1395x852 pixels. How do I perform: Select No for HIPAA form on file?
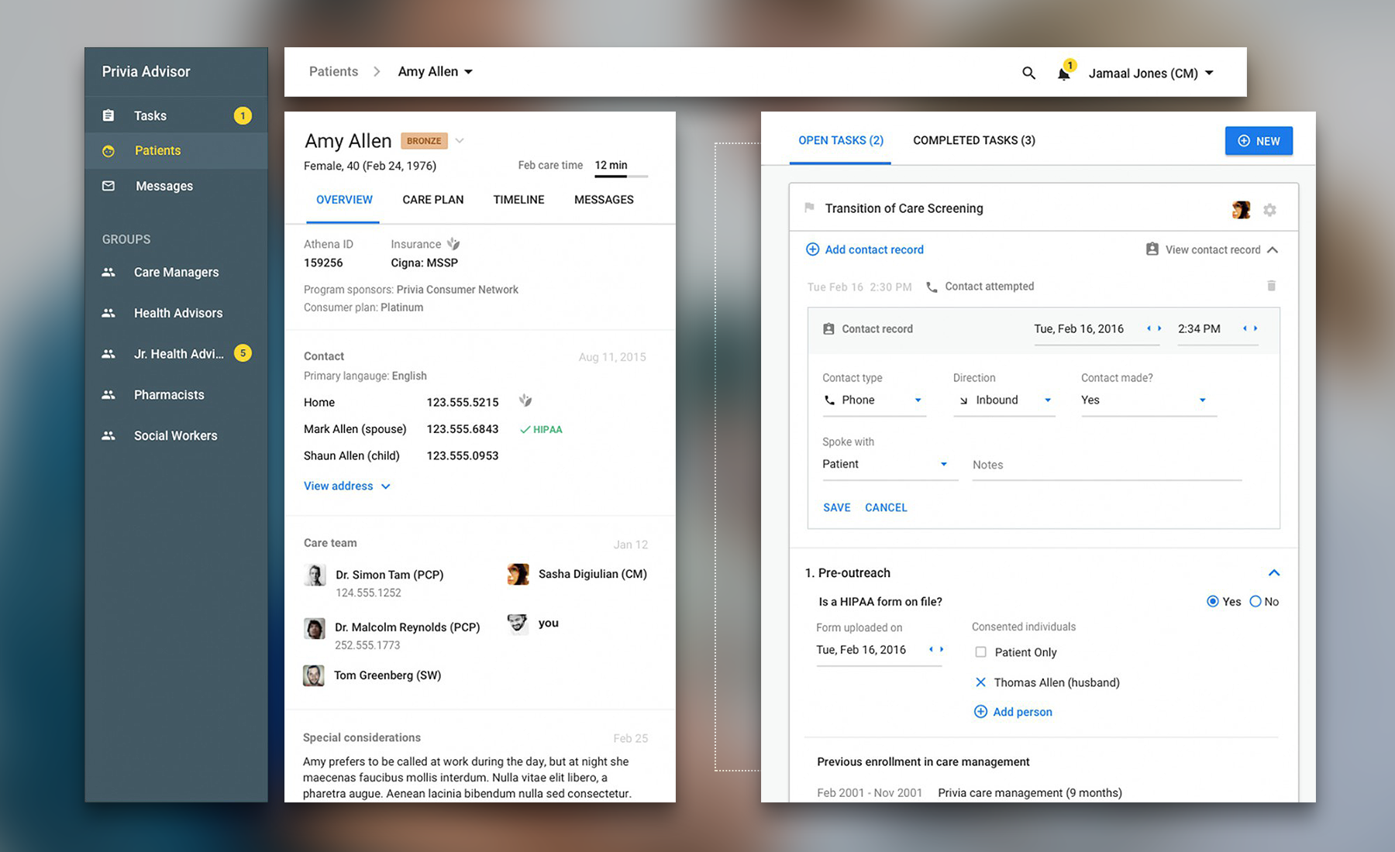pyautogui.click(x=1255, y=602)
